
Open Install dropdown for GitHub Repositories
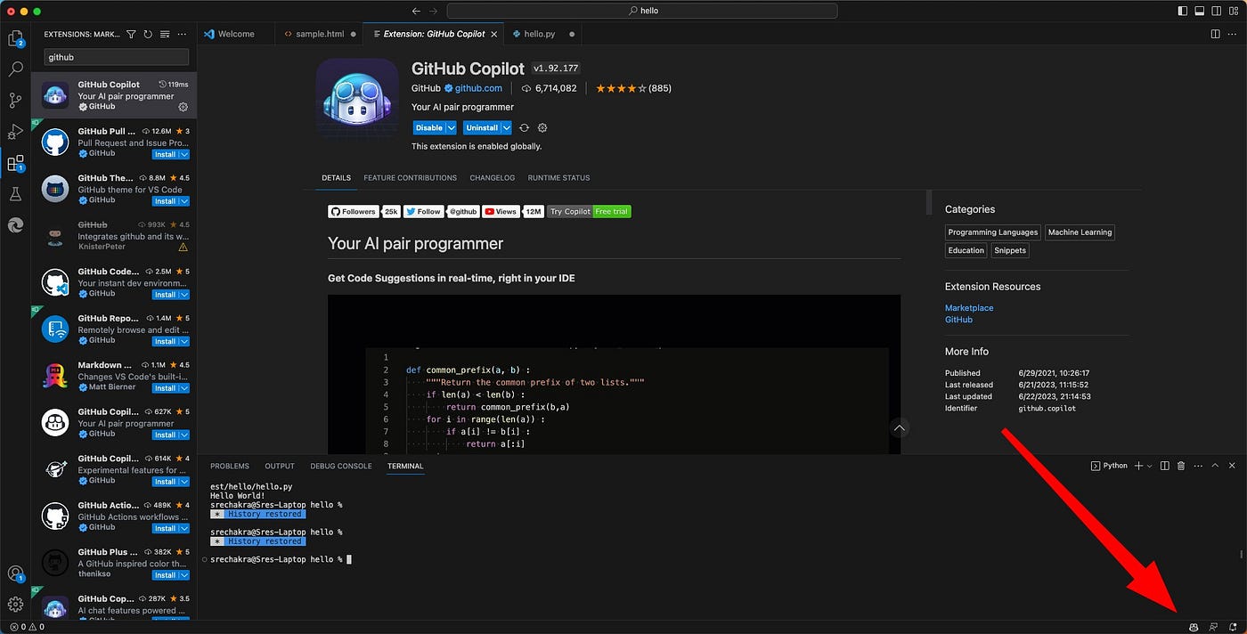point(184,341)
